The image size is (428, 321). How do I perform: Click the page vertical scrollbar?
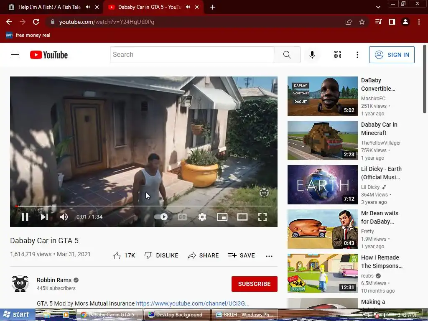[425, 79]
